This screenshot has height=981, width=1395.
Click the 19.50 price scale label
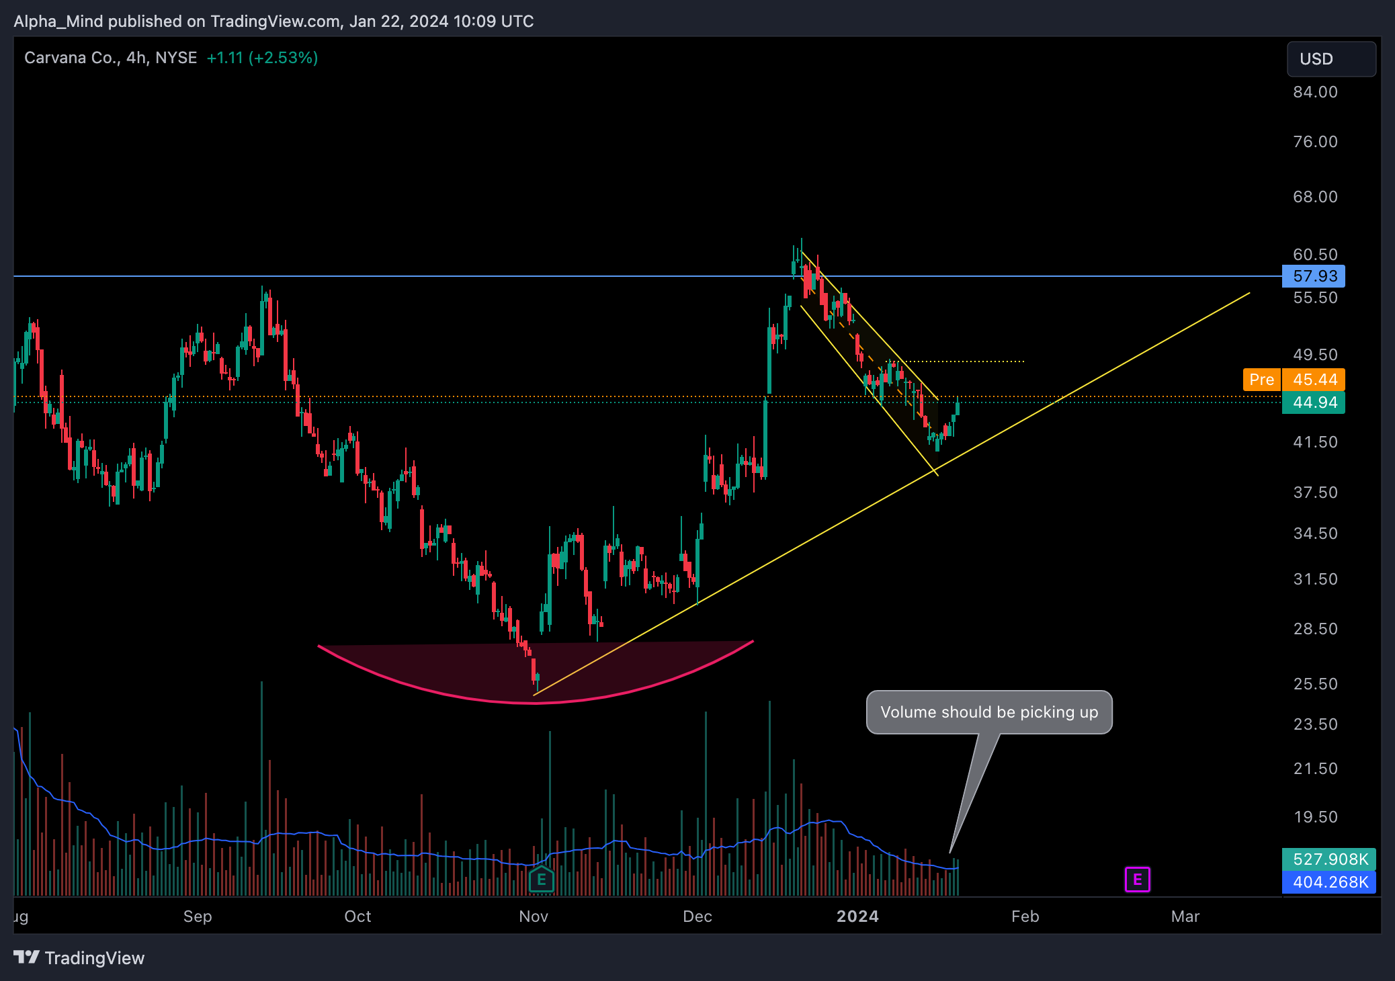[x=1315, y=817]
